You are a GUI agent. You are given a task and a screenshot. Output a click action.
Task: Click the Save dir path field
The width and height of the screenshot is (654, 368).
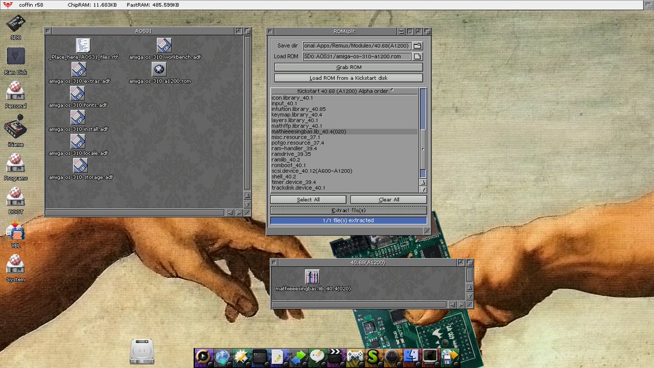pos(357,46)
